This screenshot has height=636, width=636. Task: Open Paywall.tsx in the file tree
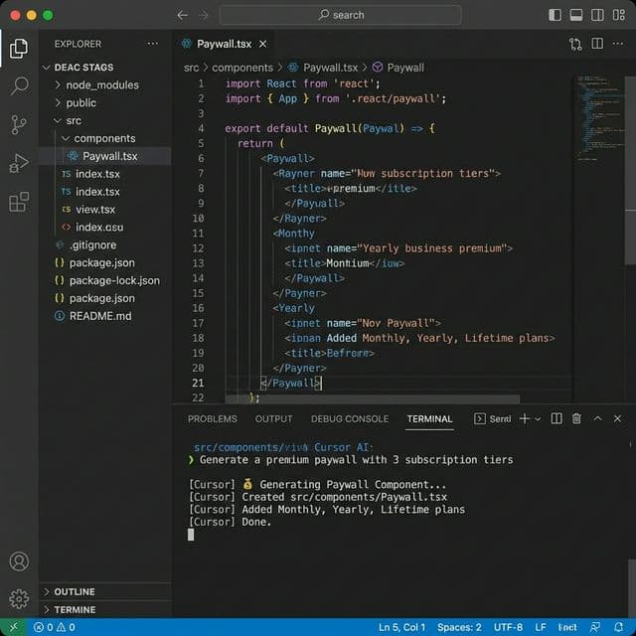[x=103, y=156]
